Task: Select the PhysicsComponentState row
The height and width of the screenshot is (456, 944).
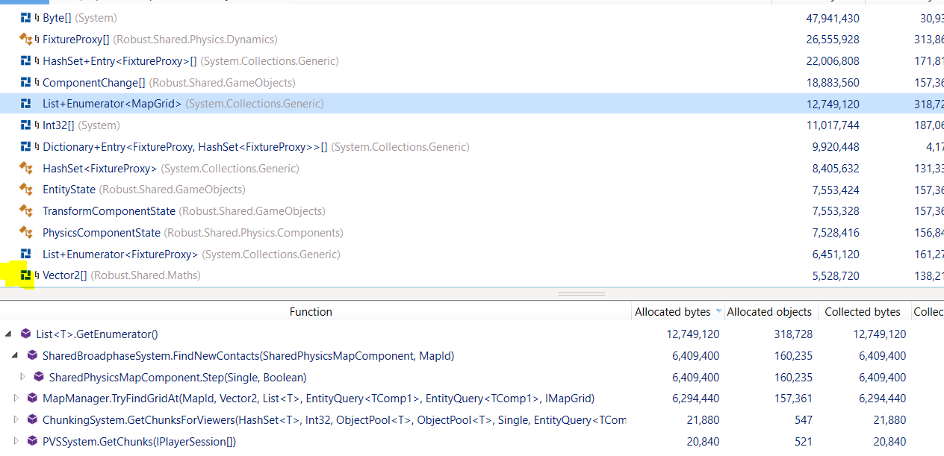Action: [472, 233]
